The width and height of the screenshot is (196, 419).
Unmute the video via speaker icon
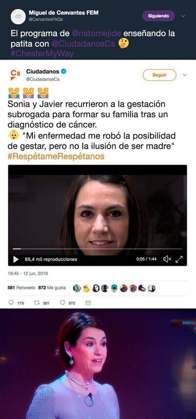click(x=167, y=259)
